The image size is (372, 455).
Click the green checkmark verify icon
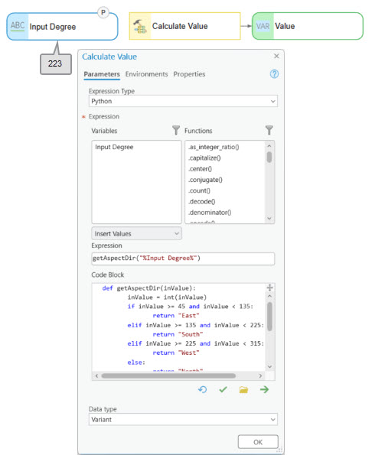pyautogui.click(x=223, y=389)
